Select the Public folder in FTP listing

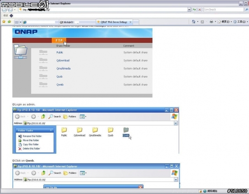click(x=64, y=132)
